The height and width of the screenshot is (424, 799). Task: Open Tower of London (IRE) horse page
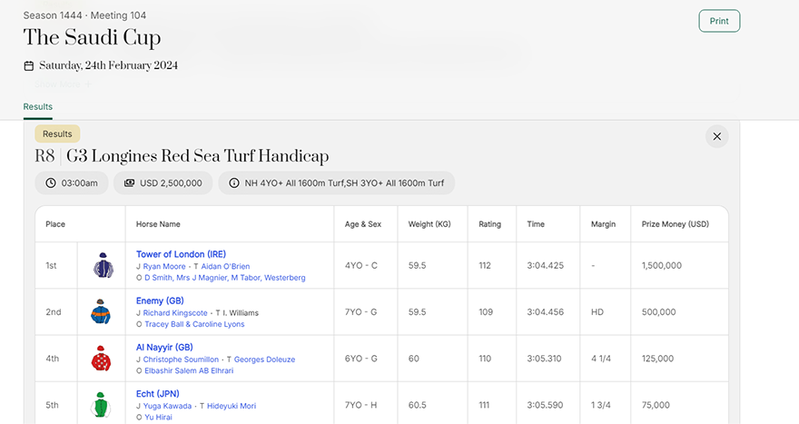pyautogui.click(x=181, y=254)
